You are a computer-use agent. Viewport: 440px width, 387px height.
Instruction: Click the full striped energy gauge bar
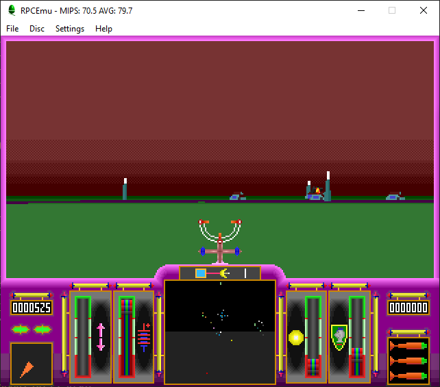click(x=127, y=337)
